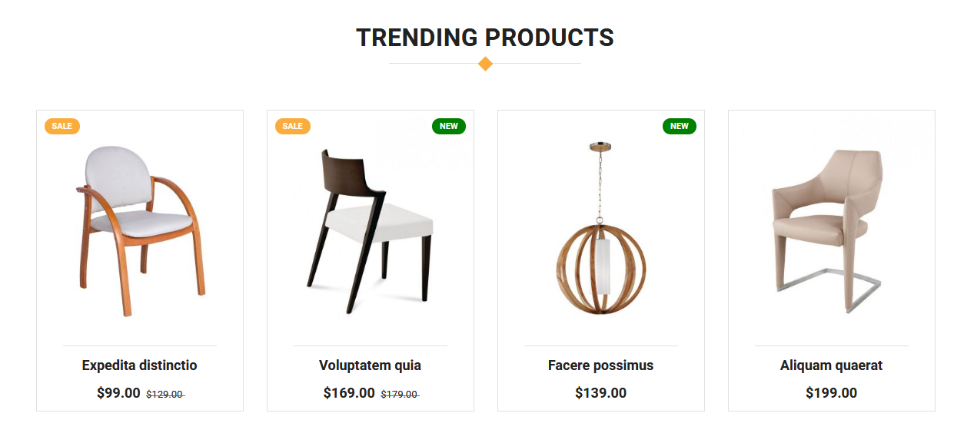Image resolution: width=964 pixels, height=443 pixels.
Task: Open the Expedita distinctio product link
Action: point(139,365)
